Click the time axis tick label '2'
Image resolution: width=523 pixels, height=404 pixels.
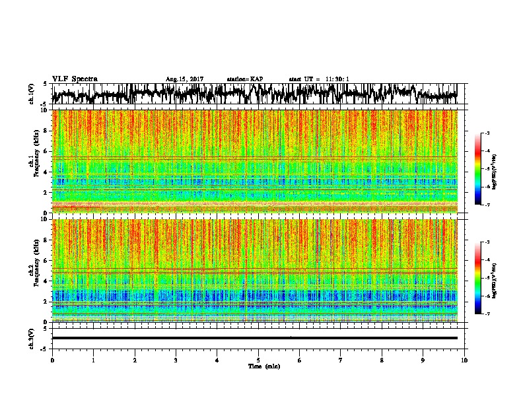[135, 360]
